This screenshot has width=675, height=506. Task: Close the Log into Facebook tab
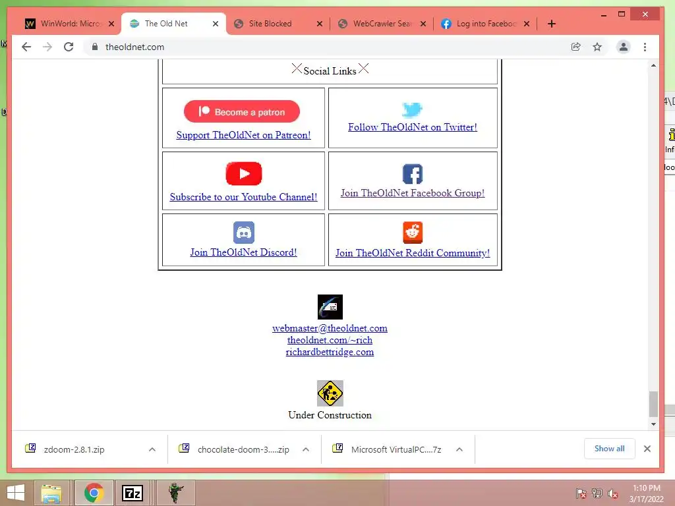(x=527, y=24)
